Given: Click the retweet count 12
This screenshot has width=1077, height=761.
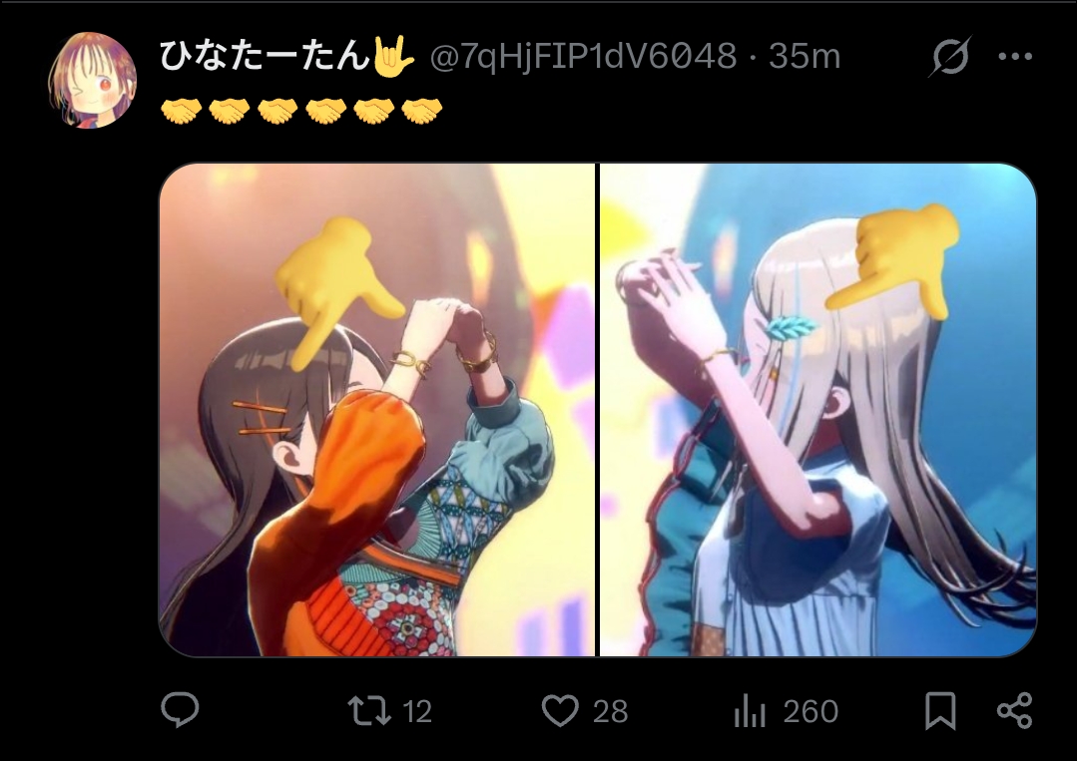Looking at the screenshot, I should coord(417,711).
